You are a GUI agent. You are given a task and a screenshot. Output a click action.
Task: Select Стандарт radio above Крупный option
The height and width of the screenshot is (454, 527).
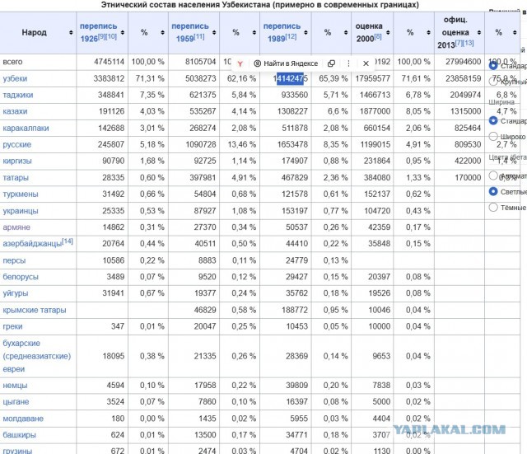(x=493, y=66)
